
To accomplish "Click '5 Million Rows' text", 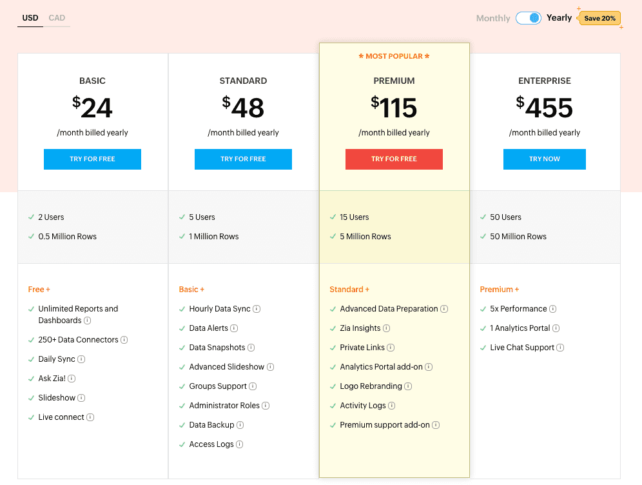I will click(x=365, y=236).
